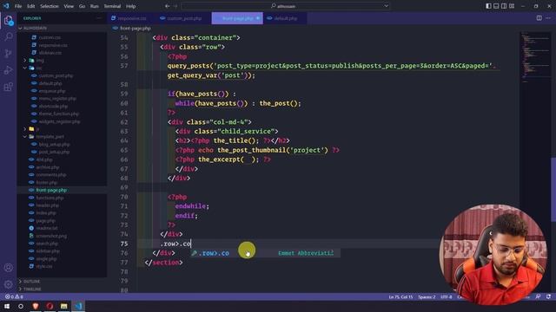Accept the .row>.co Emmet abbreviation suggestion
The image size is (556, 312).
(265, 253)
